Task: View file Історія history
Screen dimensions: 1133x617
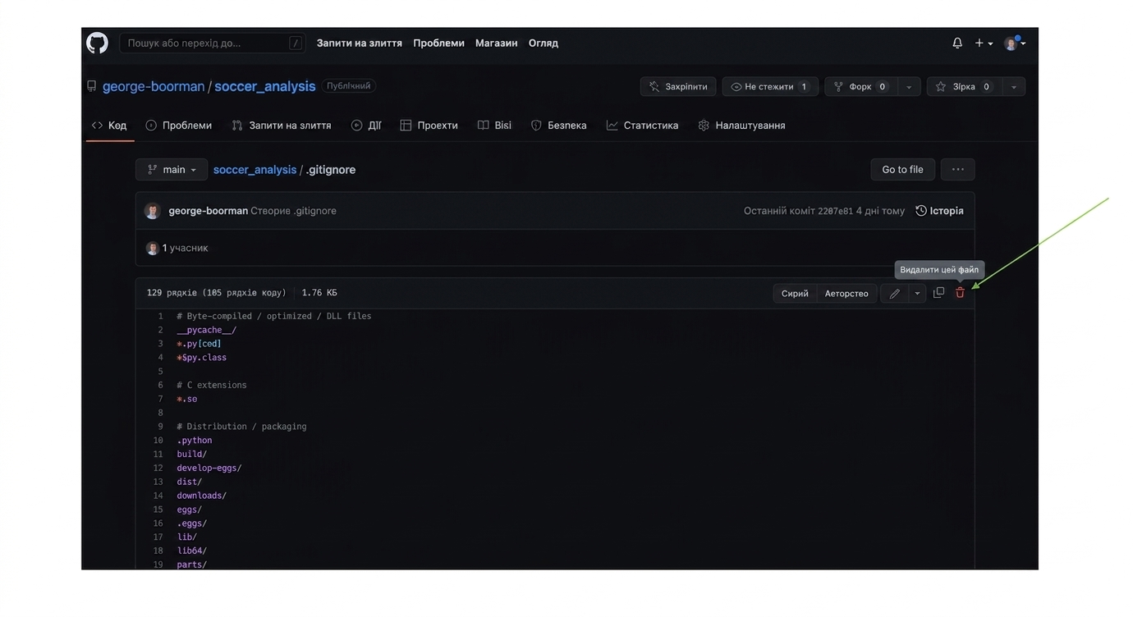Action: pyautogui.click(x=939, y=211)
